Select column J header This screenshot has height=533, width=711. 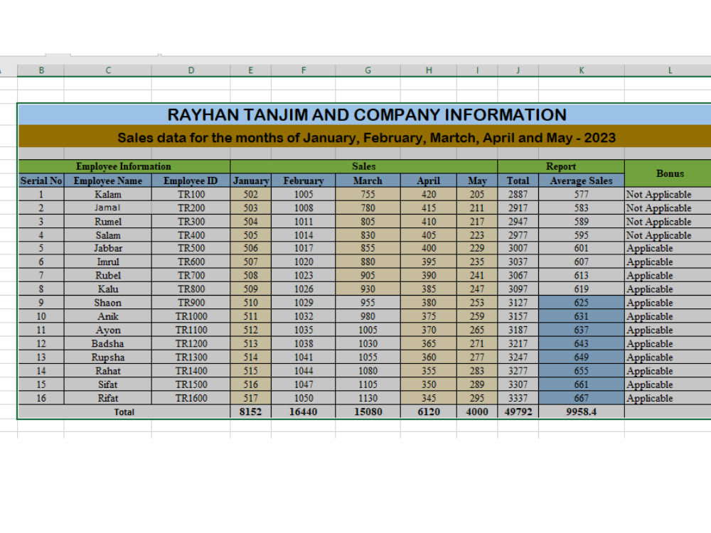point(518,70)
